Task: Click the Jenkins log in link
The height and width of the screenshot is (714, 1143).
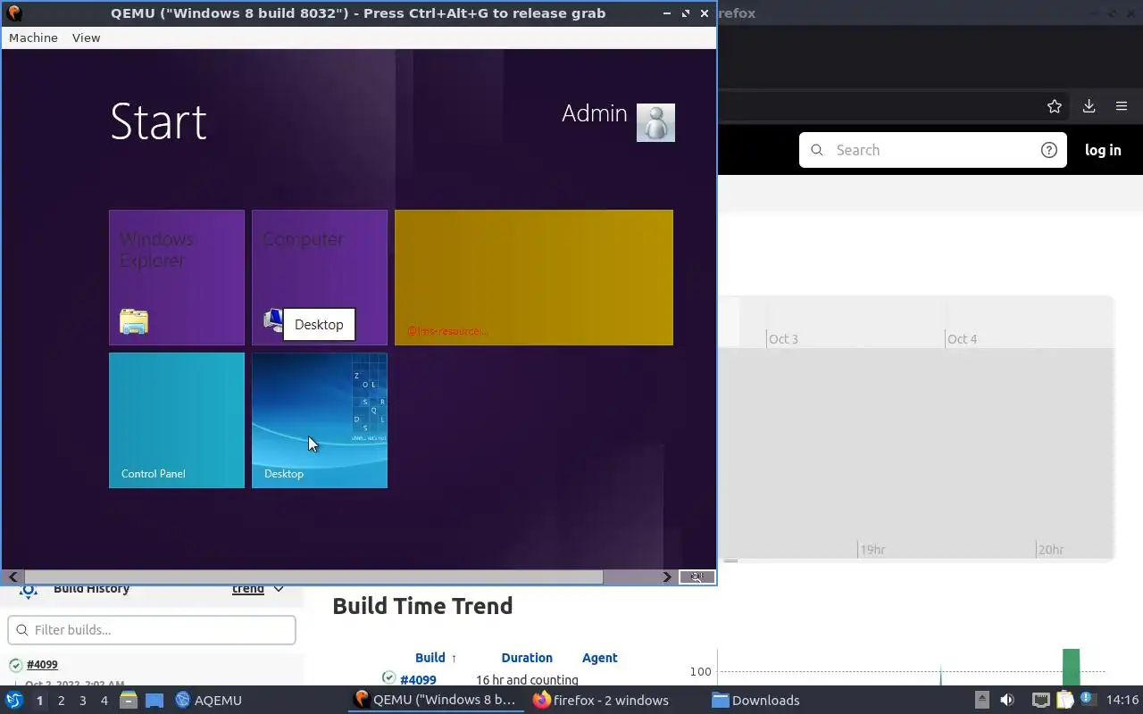Action: click(1103, 150)
